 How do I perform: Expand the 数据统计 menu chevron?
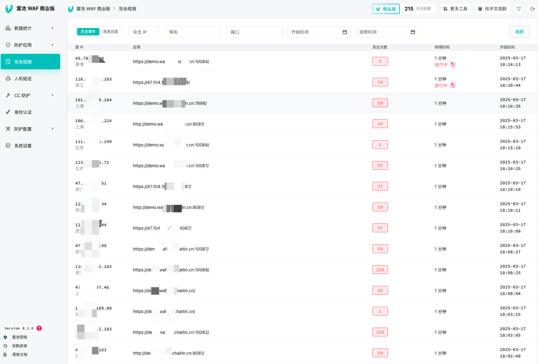click(x=52, y=28)
